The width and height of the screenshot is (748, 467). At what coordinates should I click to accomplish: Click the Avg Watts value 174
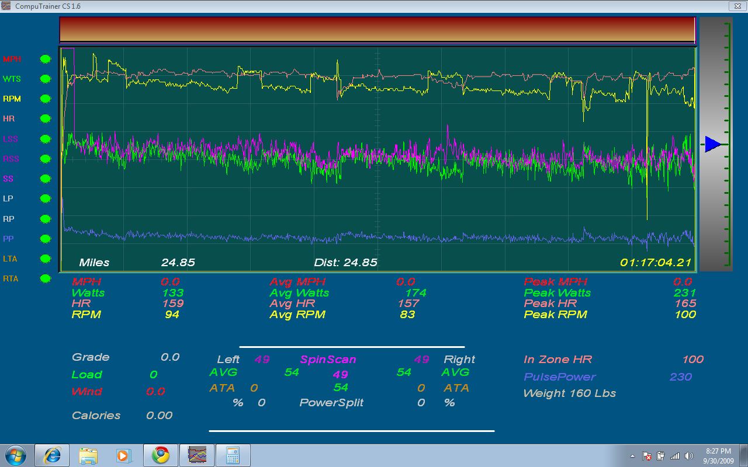415,293
